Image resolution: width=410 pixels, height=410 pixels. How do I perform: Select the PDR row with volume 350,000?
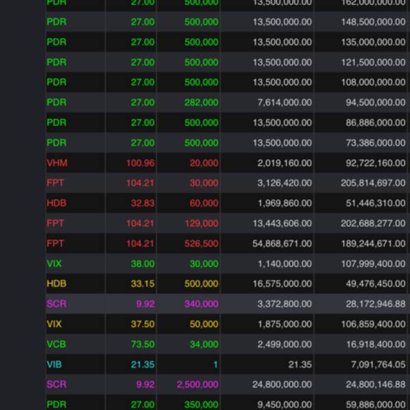[x=226, y=403]
